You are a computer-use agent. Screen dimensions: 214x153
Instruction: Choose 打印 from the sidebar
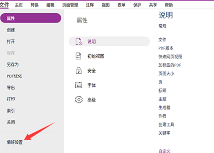tap(11, 99)
